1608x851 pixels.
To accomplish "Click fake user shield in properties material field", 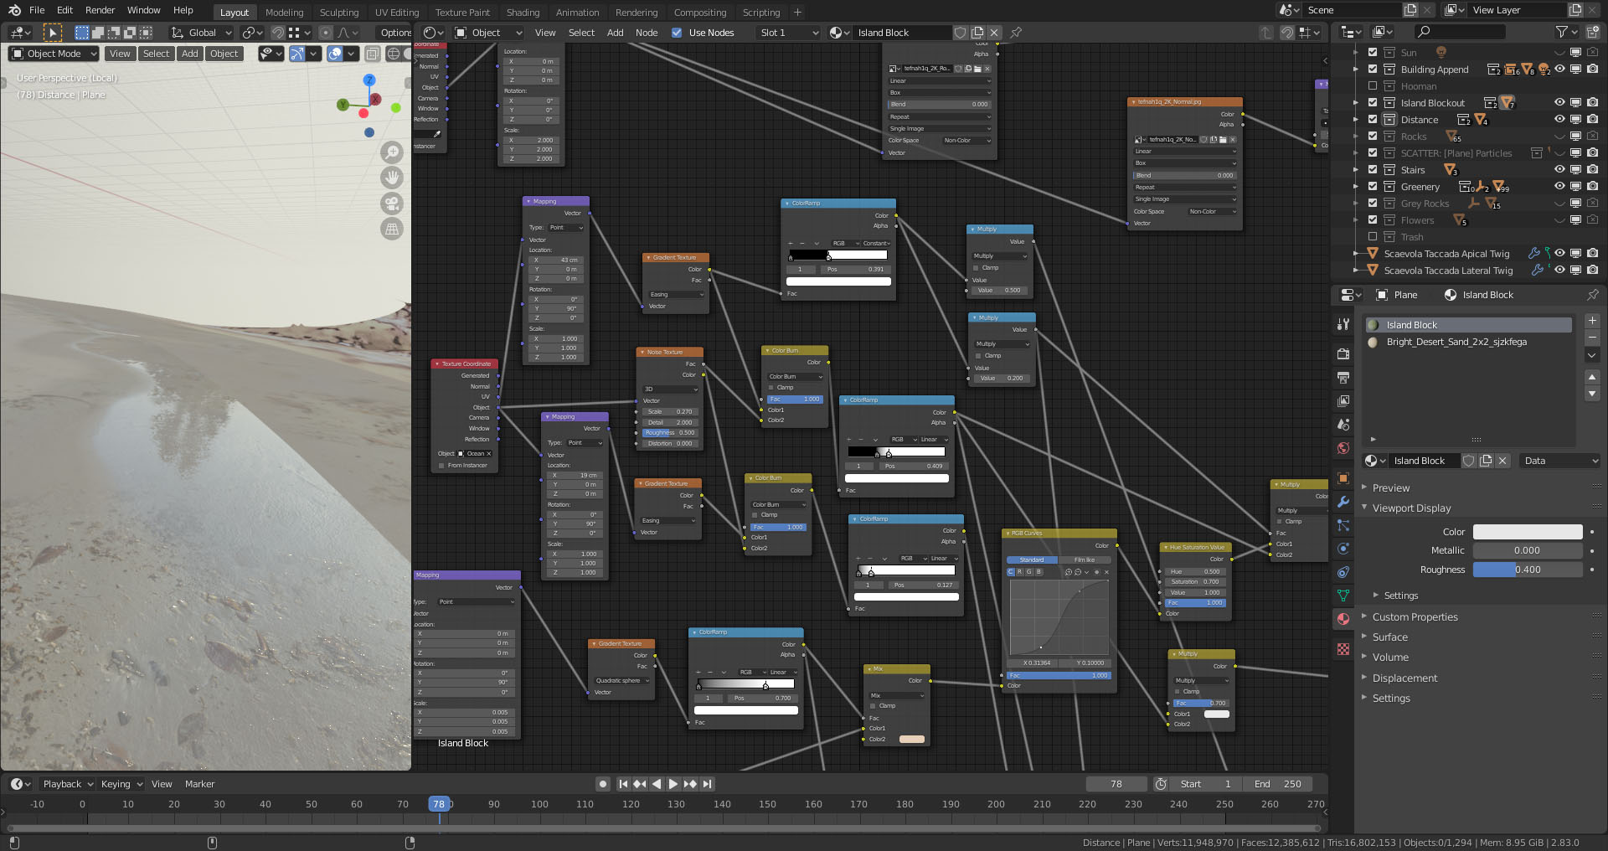I will click(1468, 461).
